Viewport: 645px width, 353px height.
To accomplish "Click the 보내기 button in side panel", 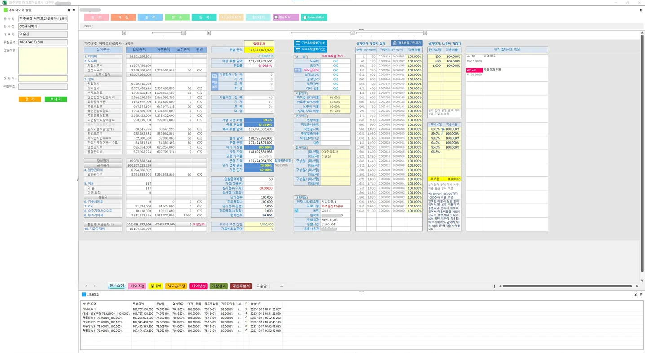I will click(x=56, y=99).
